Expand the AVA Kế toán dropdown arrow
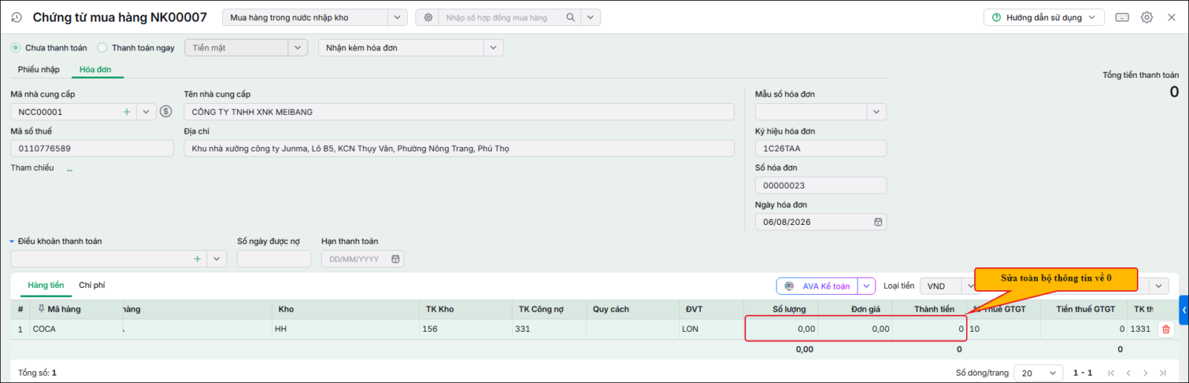The width and height of the screenshot is (1189, 383). click(866, 286)
